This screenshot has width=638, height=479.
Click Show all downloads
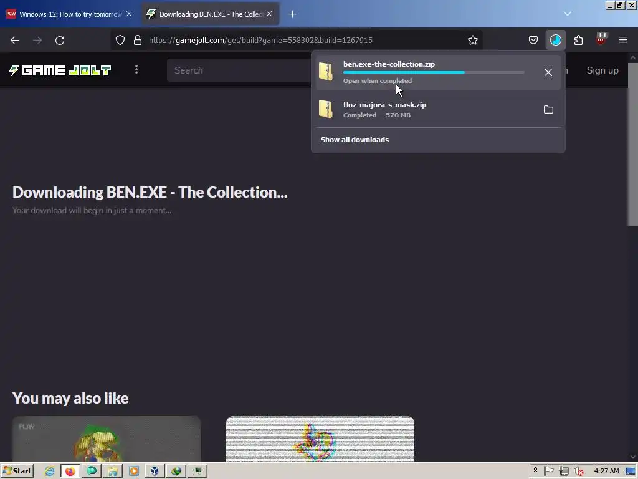pos(355,140)
